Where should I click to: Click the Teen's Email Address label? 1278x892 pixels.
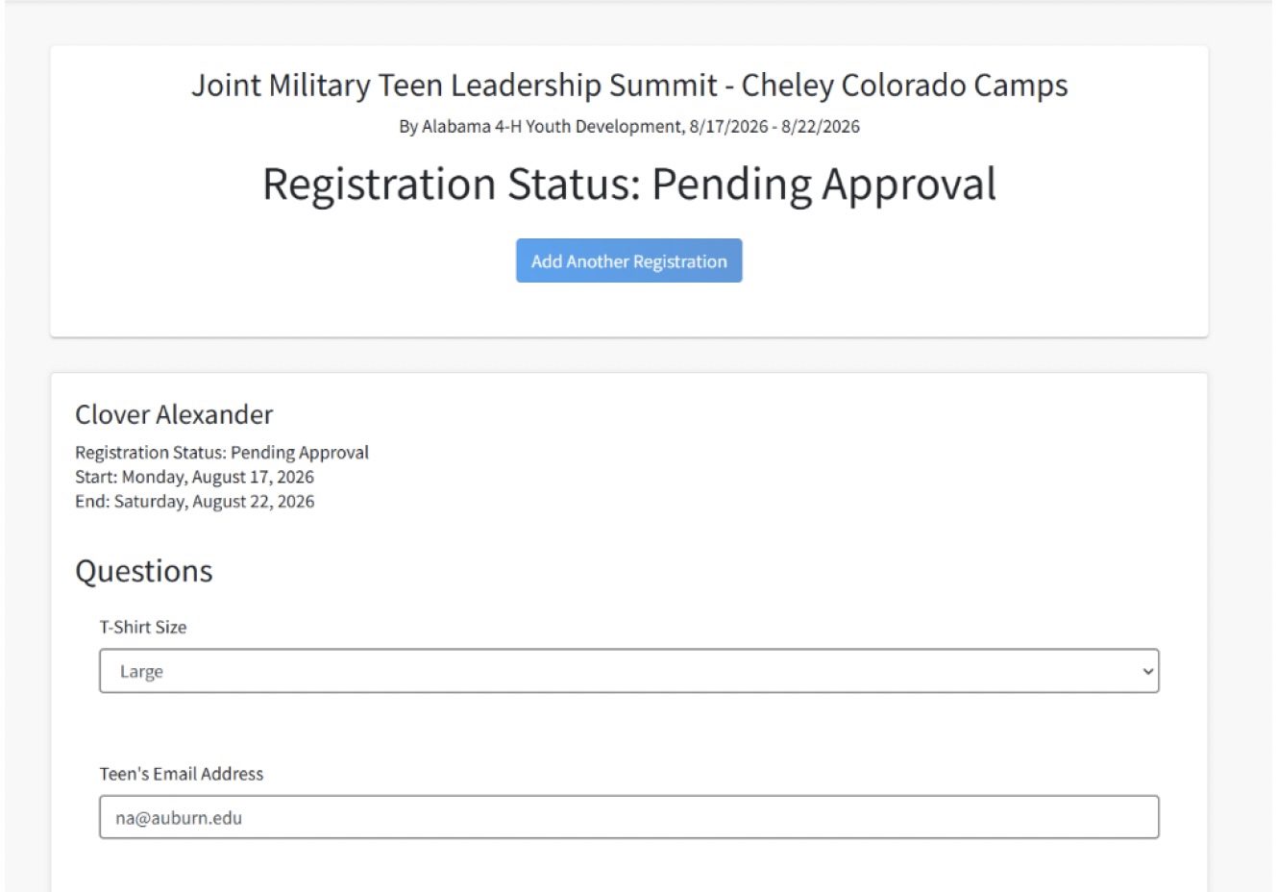coord(182,774)
